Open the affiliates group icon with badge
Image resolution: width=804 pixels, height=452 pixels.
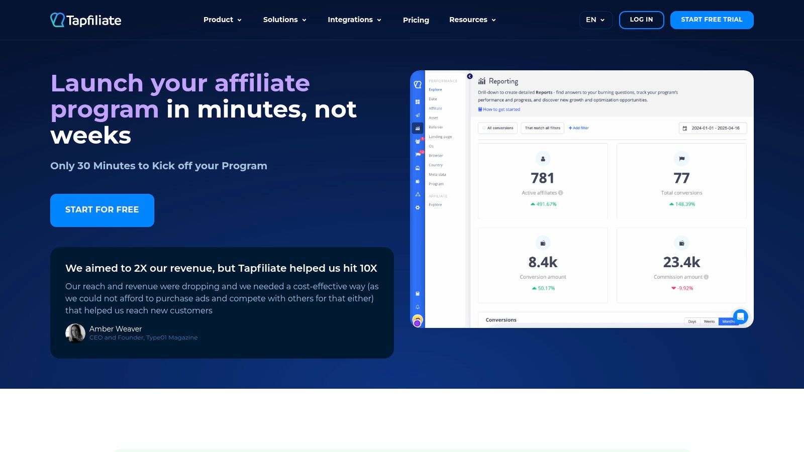point(418,141)
